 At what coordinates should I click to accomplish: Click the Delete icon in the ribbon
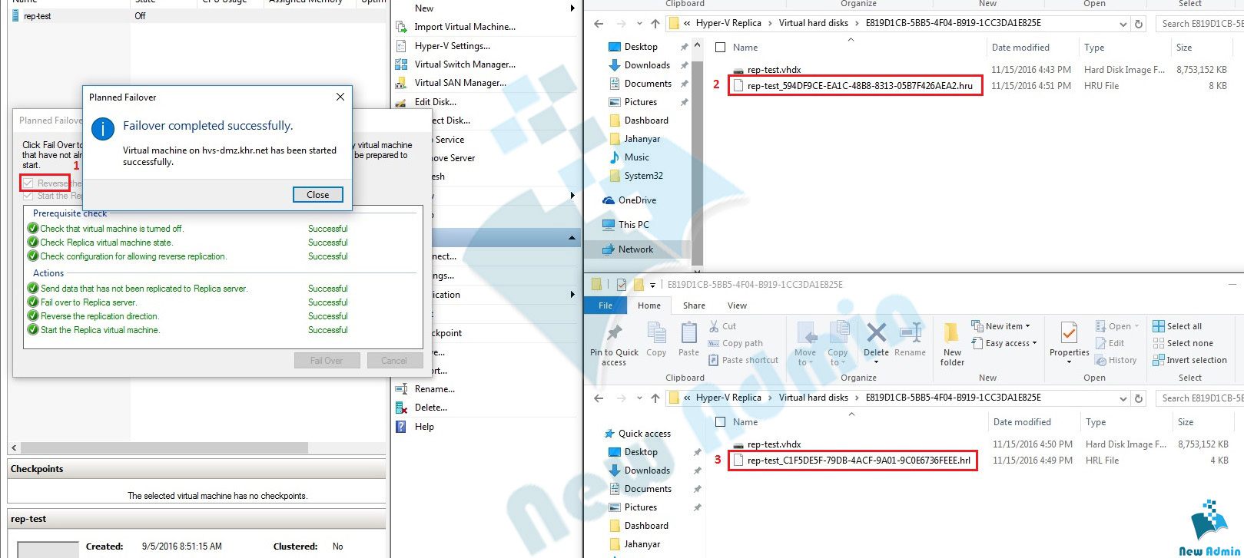[x=876, y=335]
